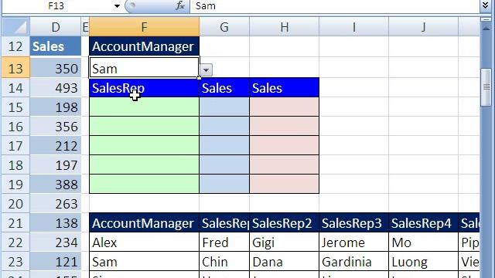Click the Name Box showing F13
This screenshot has width=495, height=278.
click(56, 6)
